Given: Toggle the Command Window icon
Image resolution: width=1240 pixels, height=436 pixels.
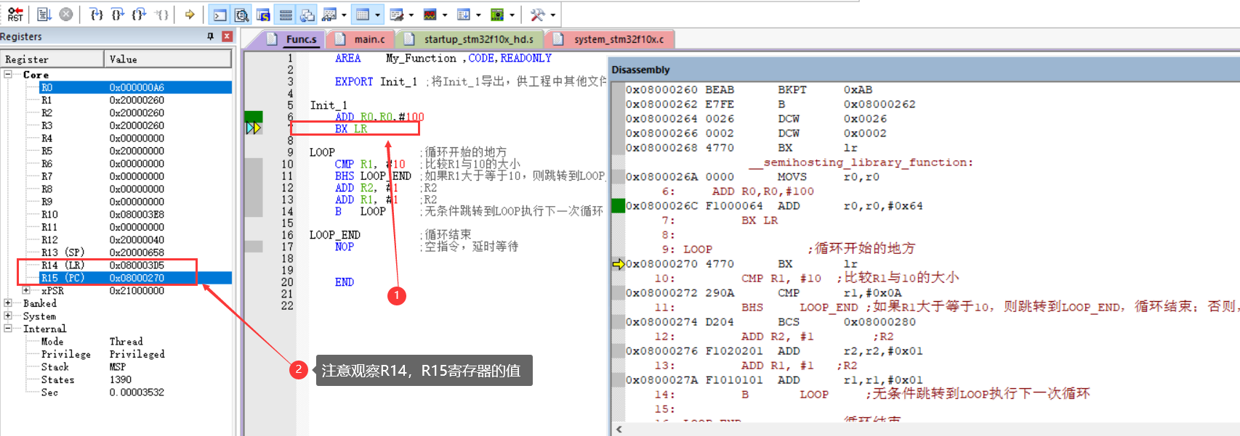Looking at the screenshot, I should tap(220, 15).
